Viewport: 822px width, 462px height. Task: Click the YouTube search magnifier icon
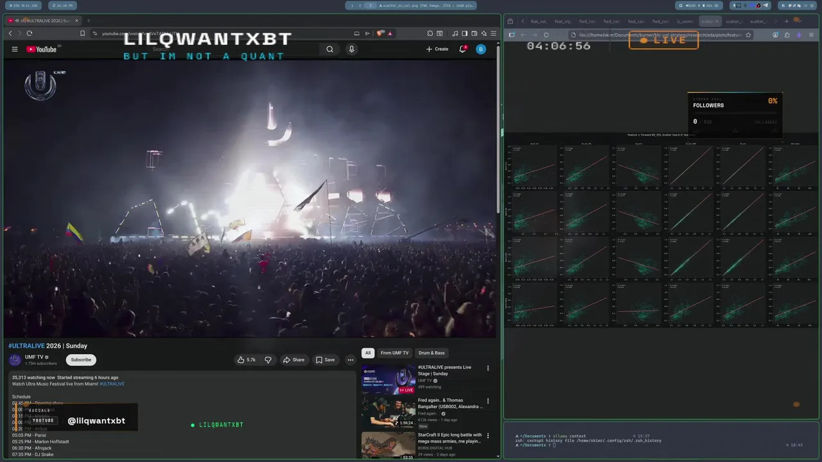coord(329,49)
